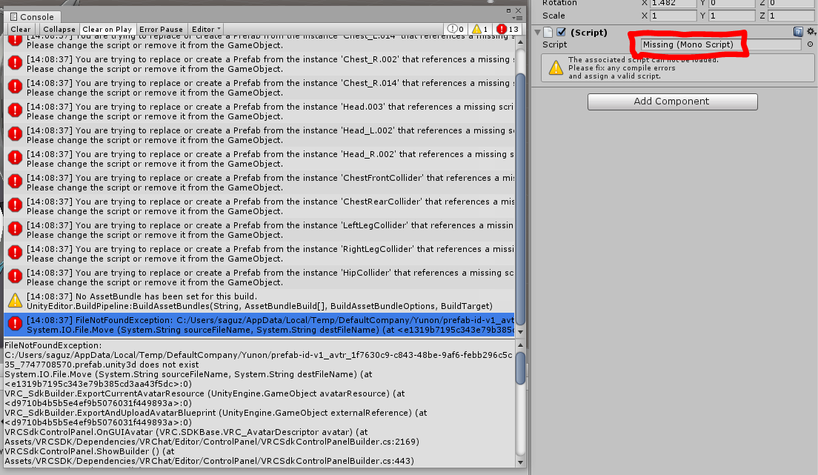
Task: Open Console window options menu icon
Action: pyautogui.click(x=517, y=18)
